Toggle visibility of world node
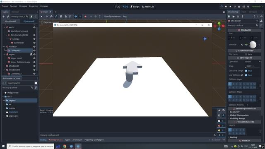265x149 pixels. [x=34, y=27]
